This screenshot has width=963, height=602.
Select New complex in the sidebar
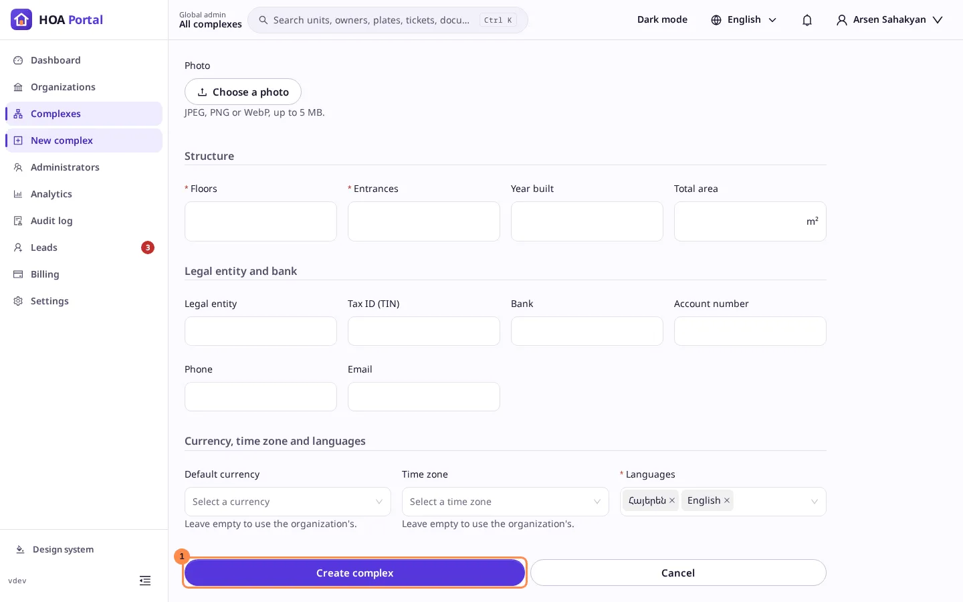tap(84, 140)
